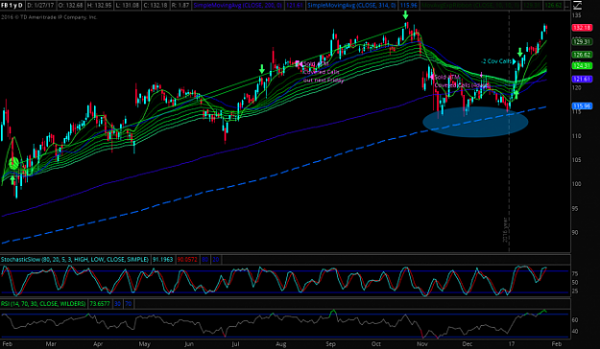This screenshot has width=600, height=349.
Task: Click the RSI 70 level box
Action: pyautogui.click(x=129, y=304)
